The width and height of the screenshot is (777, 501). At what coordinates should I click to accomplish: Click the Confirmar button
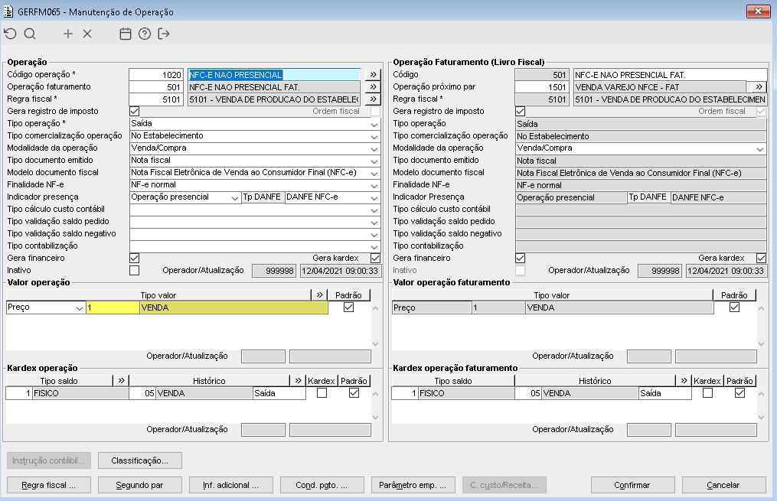coord(632,485)
